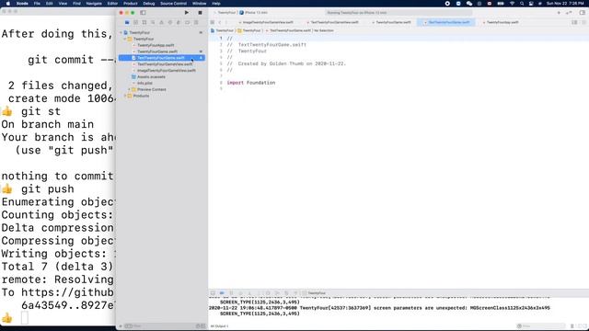Select Info.plist in navigator
This screenshot has height=331, width=589.
[144, 84]
